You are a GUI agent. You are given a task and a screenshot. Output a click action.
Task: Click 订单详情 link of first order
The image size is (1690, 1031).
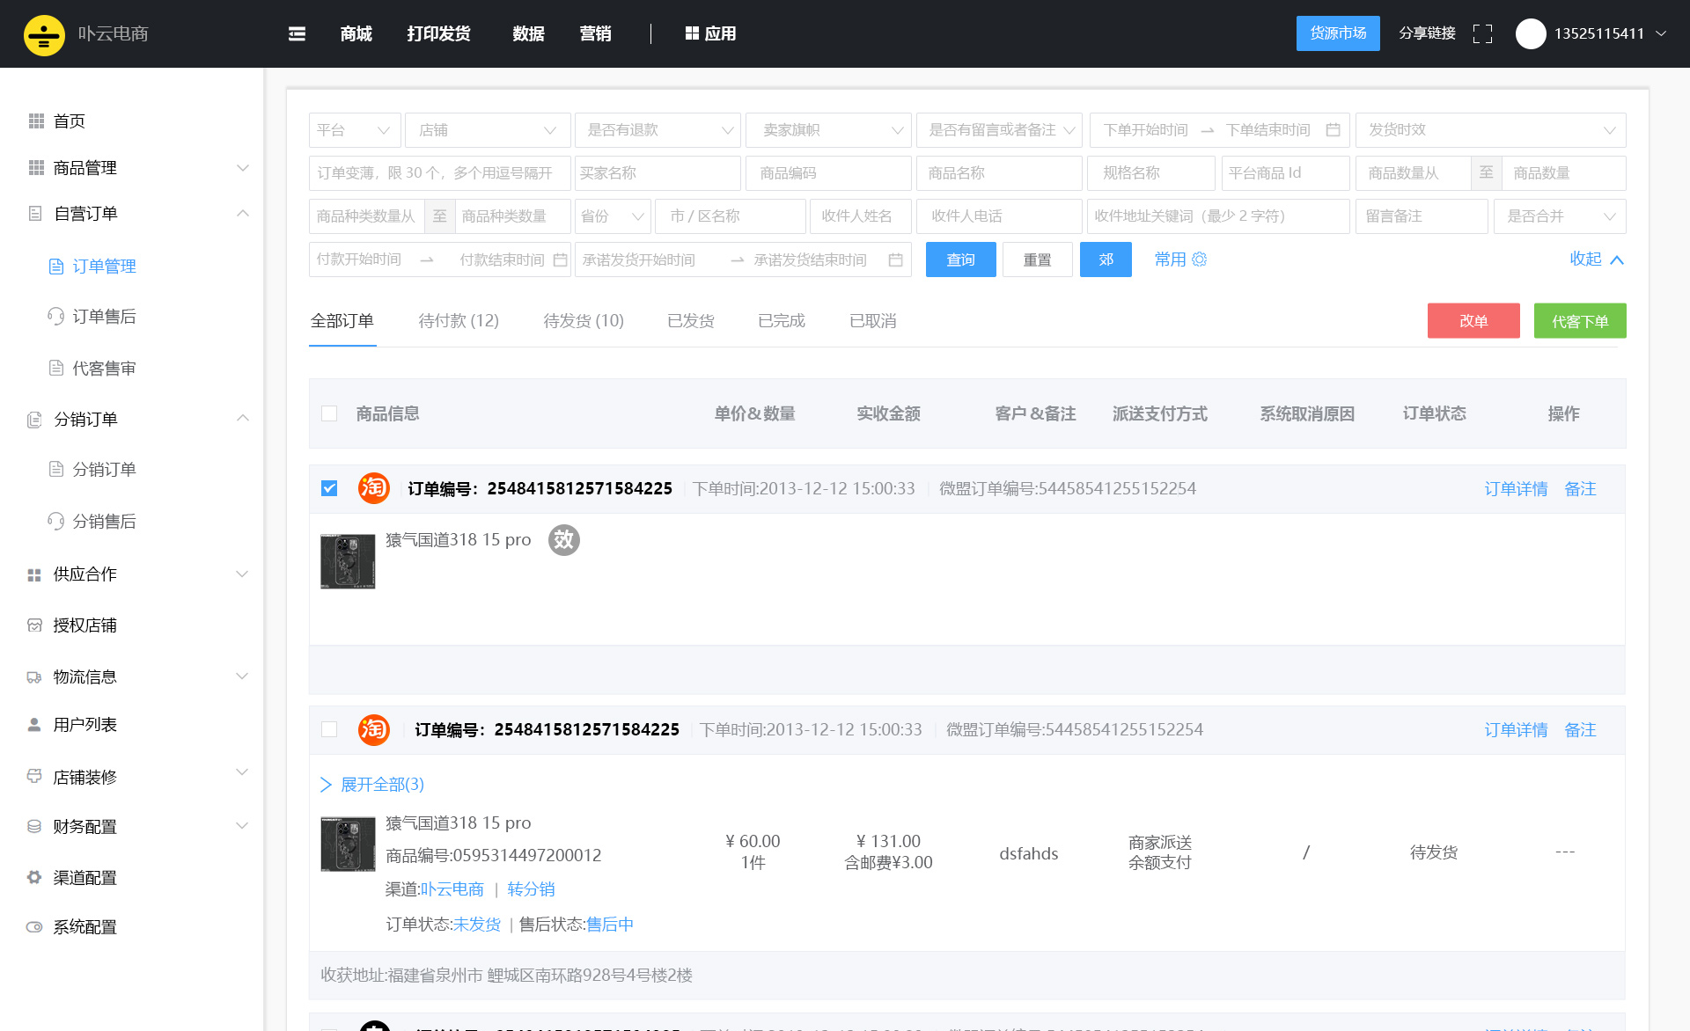[1516, 488]
